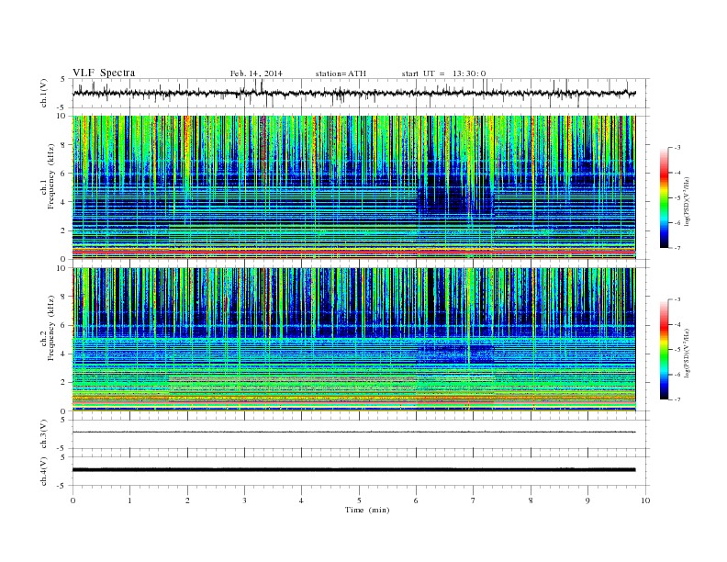Click time axis tick label '0'
The height and width of the screenshot is (562, 727).
point(73,500)
